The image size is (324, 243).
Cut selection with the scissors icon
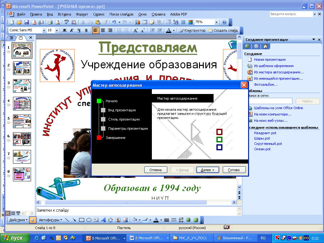83,22
